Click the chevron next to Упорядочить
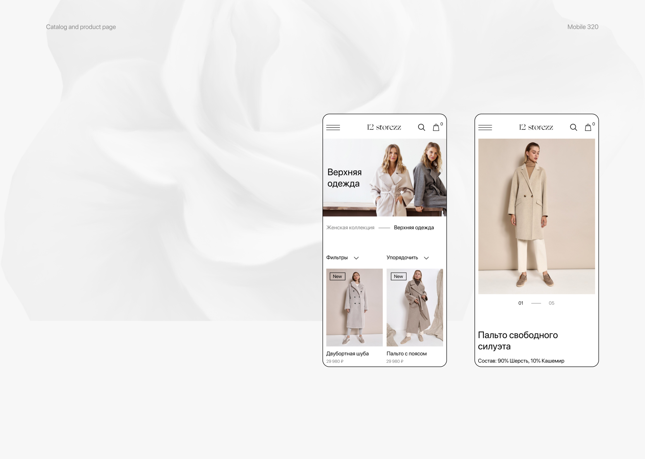The height and width of the screenshot is (459, 645). coord(426,258)
